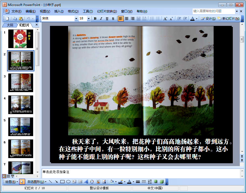Click Increase Indent icon
Viewport: 246px width, 193px height.
[185, 19]
